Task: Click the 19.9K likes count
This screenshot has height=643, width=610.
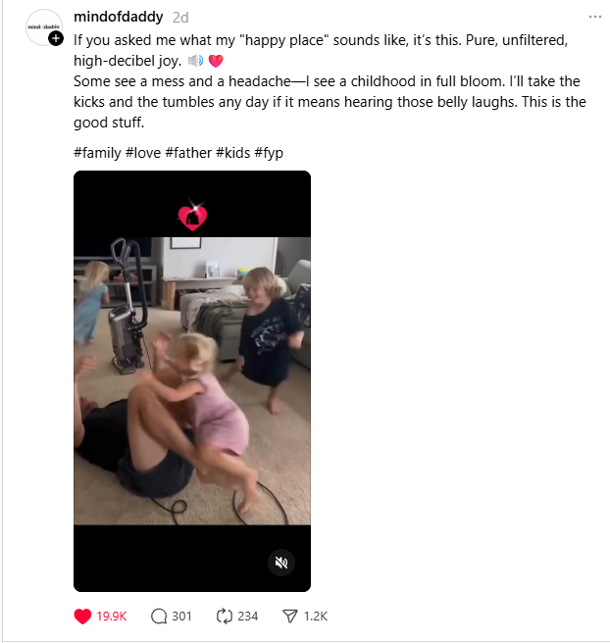Action: (x=112, y=617)
